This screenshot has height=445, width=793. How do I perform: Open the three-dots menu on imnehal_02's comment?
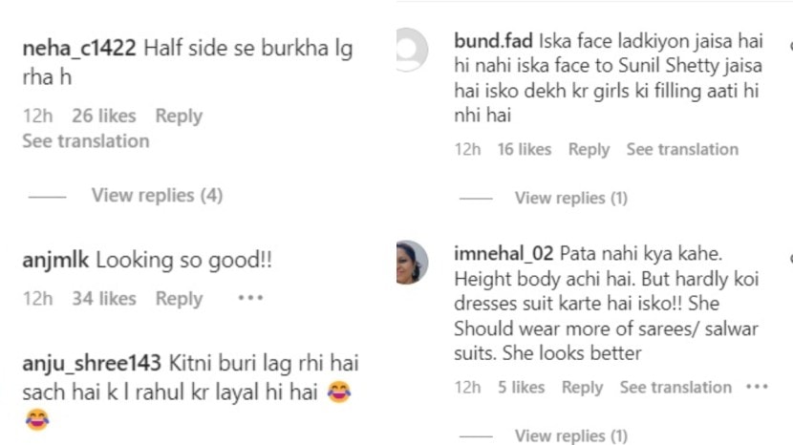[757, 387]
